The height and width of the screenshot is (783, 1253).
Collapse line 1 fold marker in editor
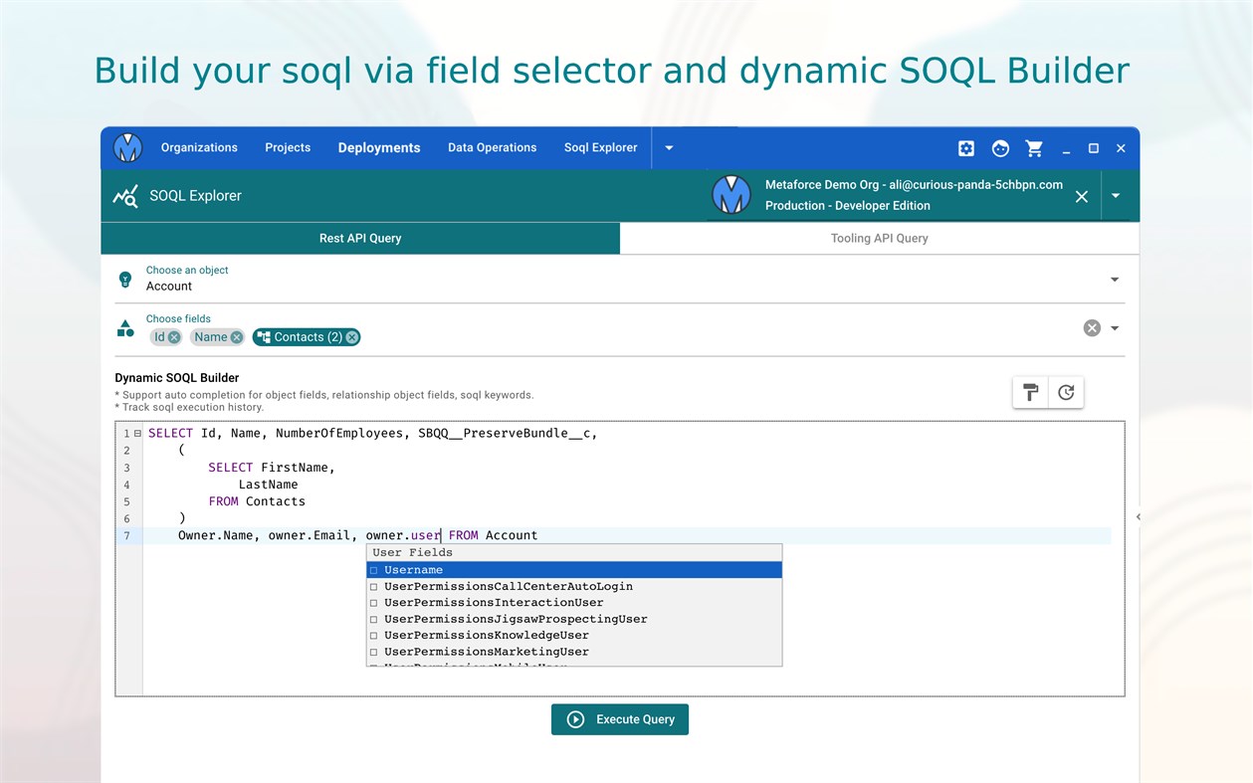pos(137,434)
